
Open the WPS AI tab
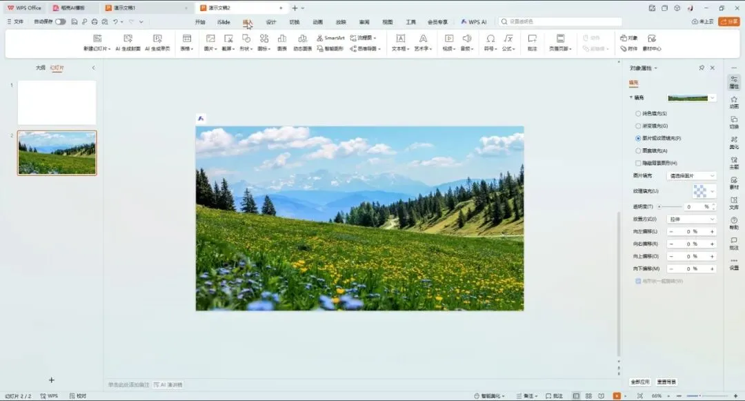[x=474, y=22]
